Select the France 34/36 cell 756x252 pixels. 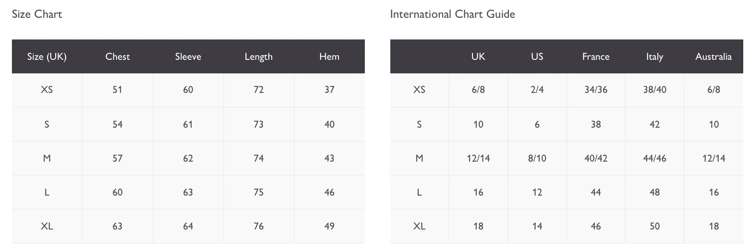[596, 90]
